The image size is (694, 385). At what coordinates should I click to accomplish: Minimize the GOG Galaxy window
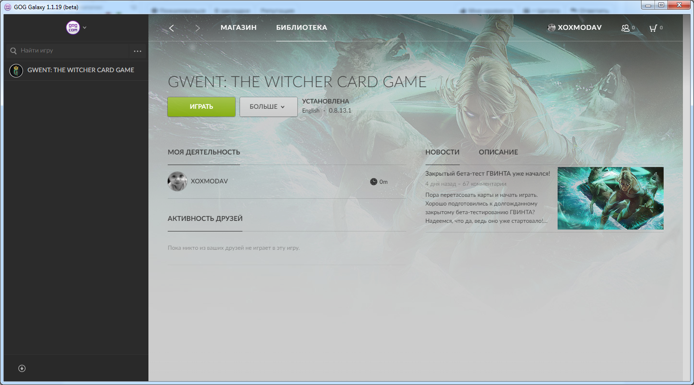649,5
